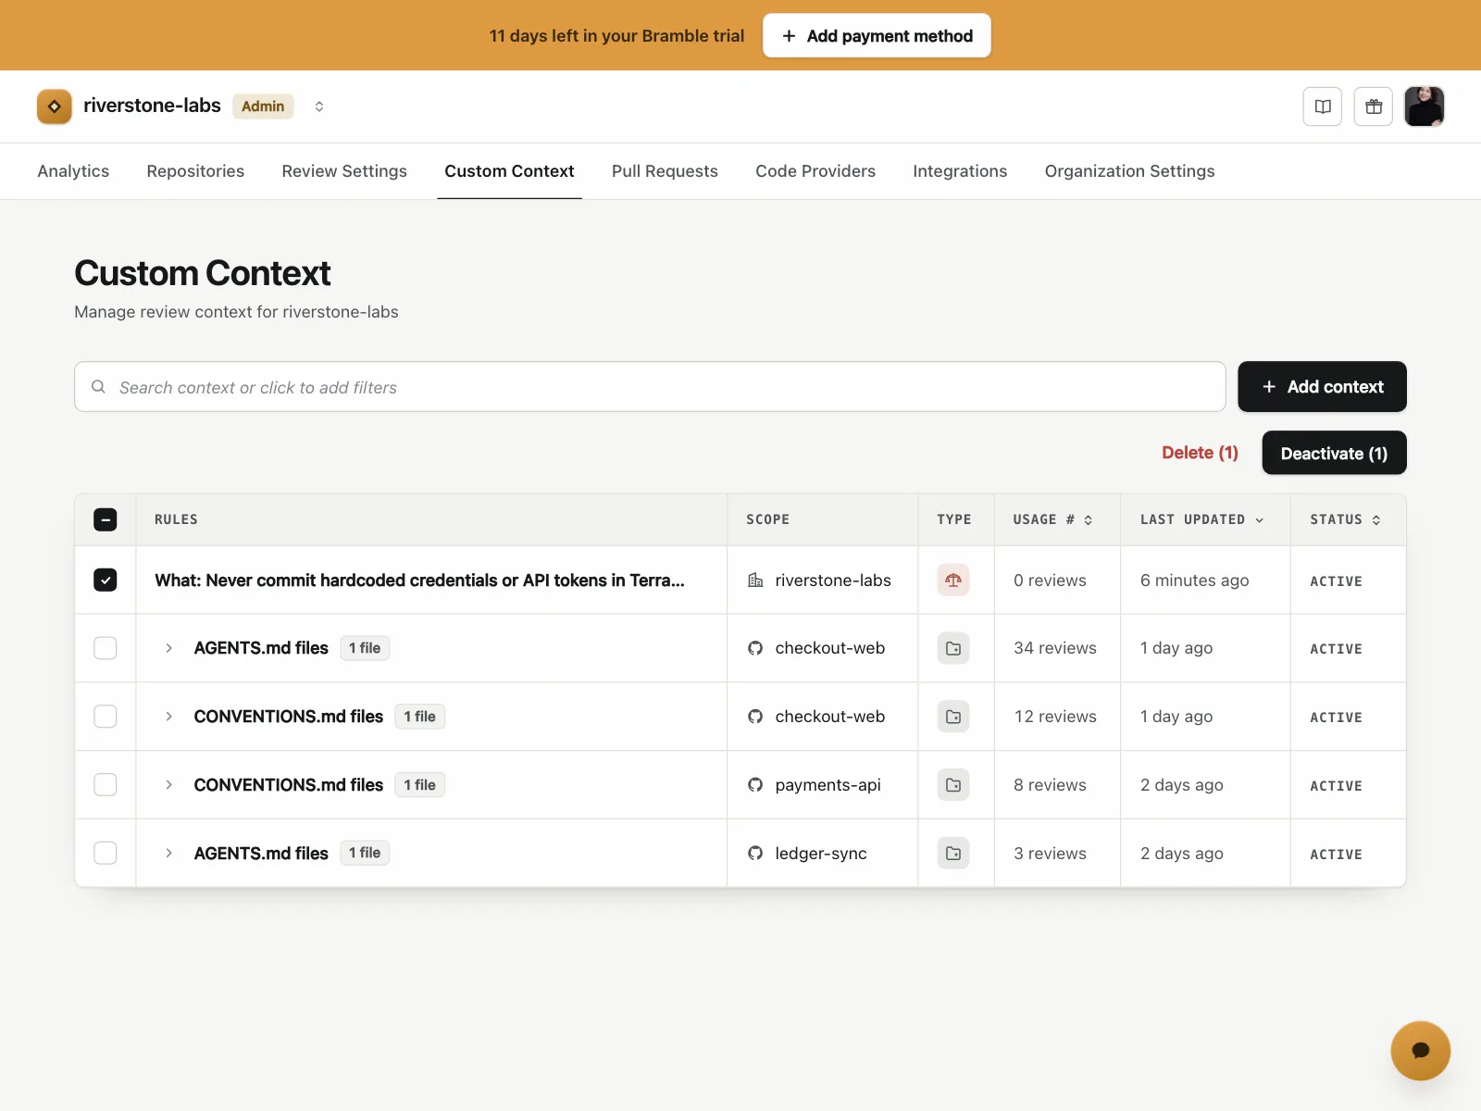Click the Admin role badge
This screenshot has height=1111, width=1481.
pos(263,106)
